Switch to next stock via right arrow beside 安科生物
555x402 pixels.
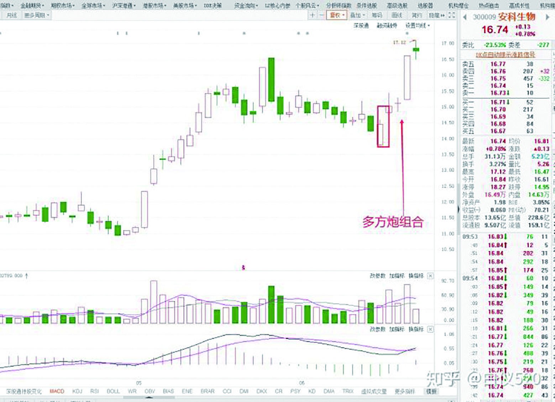549,17
